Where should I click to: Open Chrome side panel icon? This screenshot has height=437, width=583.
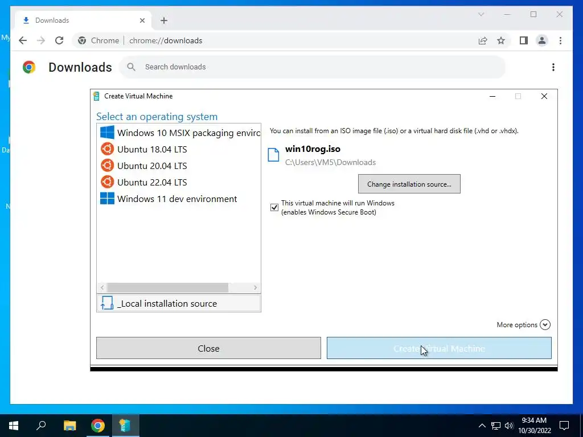click(524, 40)
